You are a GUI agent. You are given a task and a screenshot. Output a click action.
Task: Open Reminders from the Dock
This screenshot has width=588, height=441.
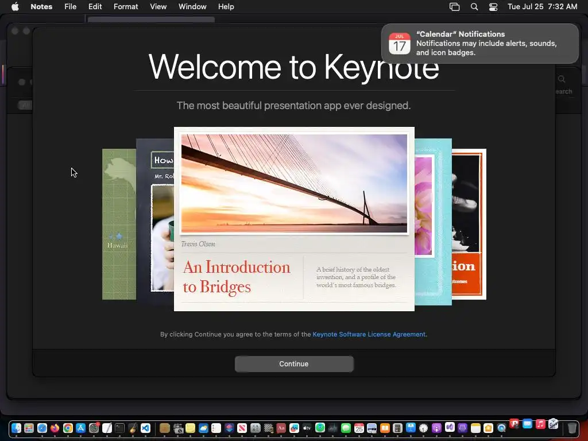pos(216,428)
